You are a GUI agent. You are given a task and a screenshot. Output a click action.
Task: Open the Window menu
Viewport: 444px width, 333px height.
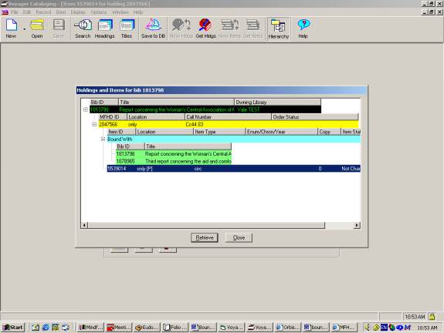point(120,12)
